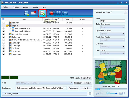Open the Destination path dropdown
Image resolution: width=129 pixels, height=98 pixels.
(x=65, y=88)
